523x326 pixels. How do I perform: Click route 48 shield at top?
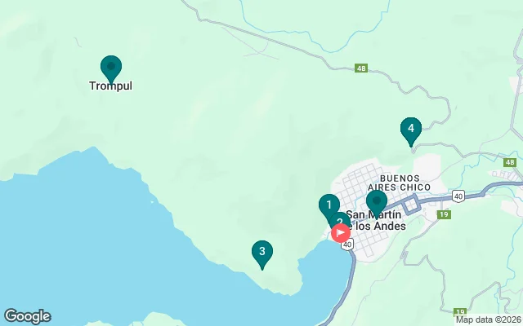(x=361, y=68)
